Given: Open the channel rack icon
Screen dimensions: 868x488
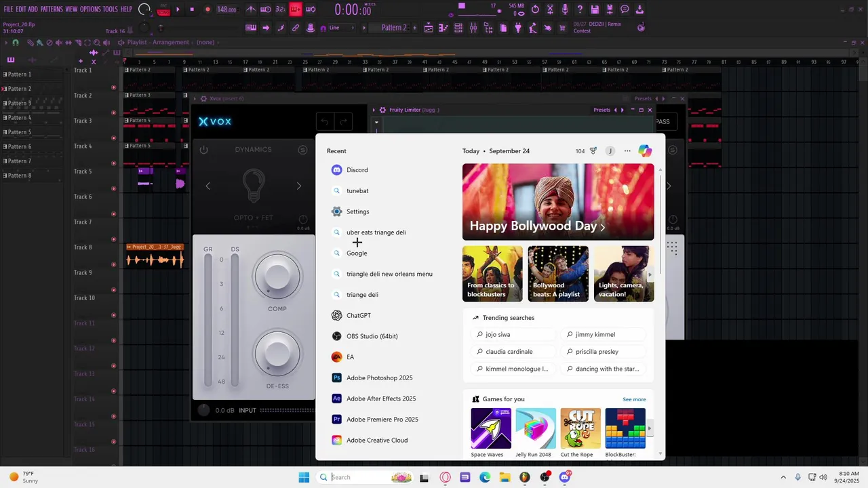Looking at the screenshot, I should pos(458,28).
